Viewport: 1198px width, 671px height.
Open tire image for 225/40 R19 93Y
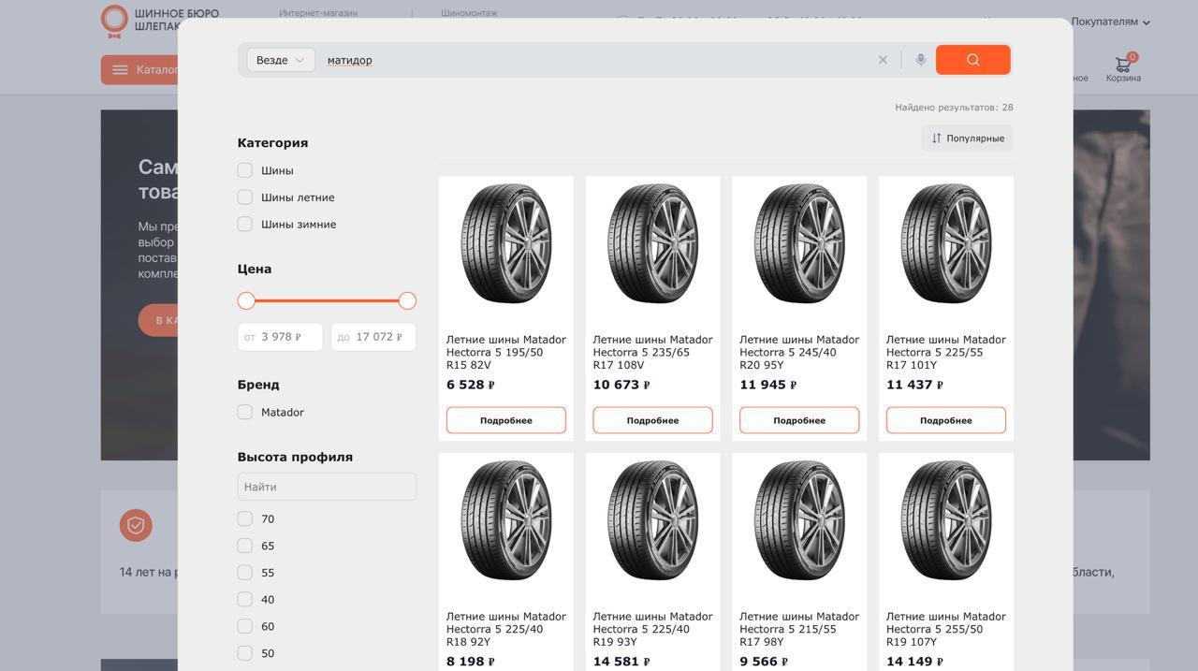coord(652,520)
